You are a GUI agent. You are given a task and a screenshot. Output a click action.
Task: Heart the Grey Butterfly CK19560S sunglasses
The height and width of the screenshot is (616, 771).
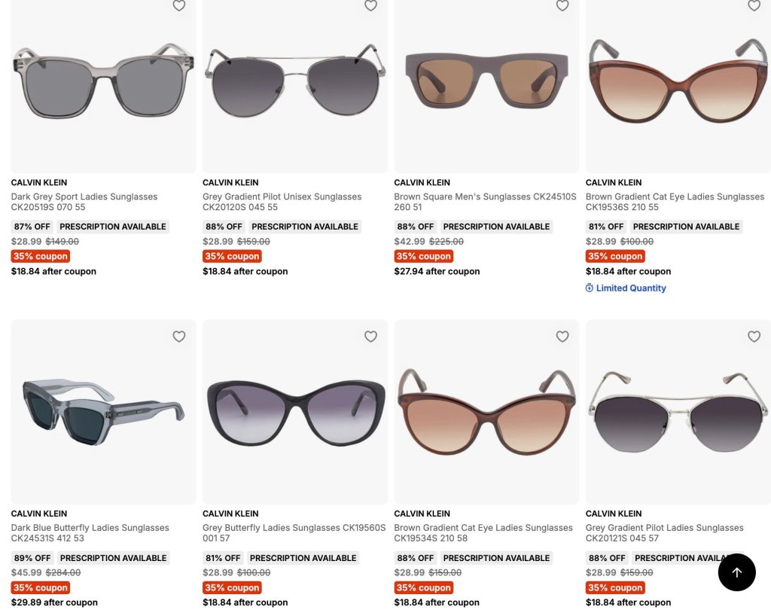(x=370, y=337)
